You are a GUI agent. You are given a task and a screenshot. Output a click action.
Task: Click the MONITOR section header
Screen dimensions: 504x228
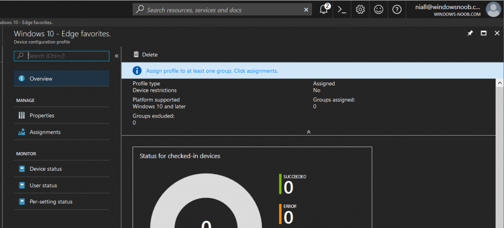pyautogui.click(x=26, y=154)
